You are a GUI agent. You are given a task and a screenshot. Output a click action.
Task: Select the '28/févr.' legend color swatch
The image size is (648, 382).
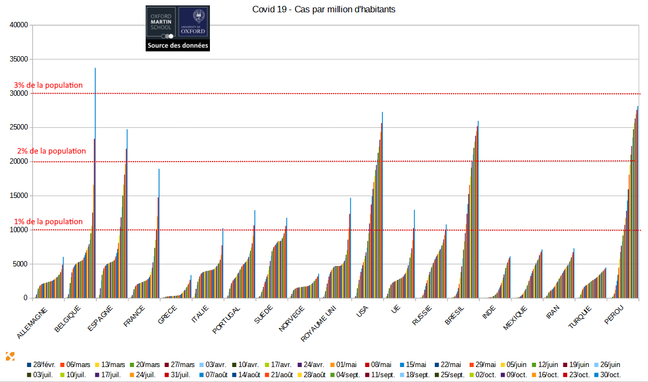click(29, 365)
